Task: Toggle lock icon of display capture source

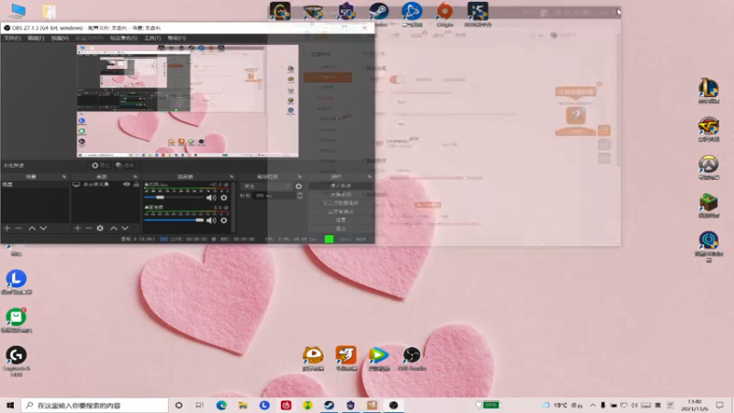Action: pyautogui.click(x=136, y=184)
